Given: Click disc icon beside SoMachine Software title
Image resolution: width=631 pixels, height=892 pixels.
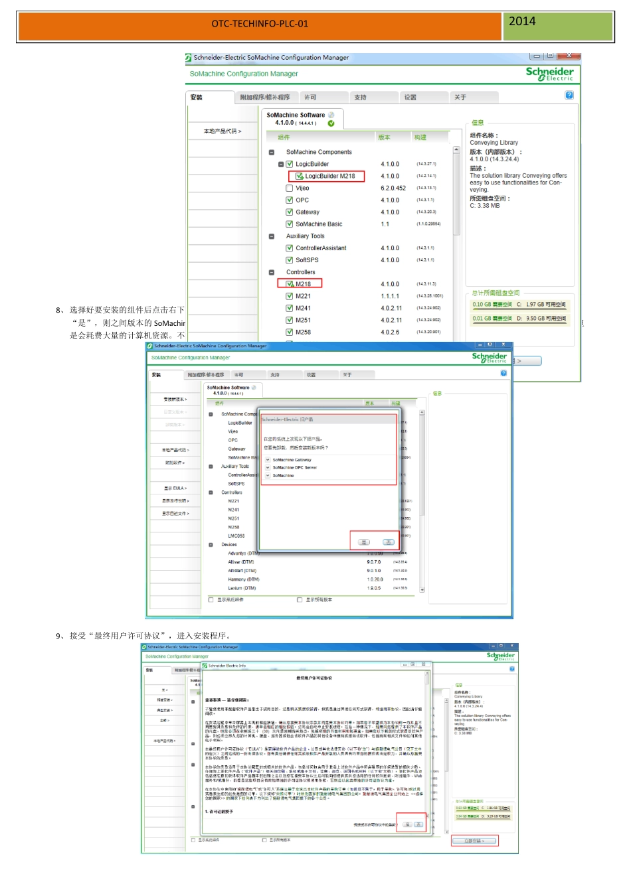Looking at the screenshot, I should [x=331, y=115].
